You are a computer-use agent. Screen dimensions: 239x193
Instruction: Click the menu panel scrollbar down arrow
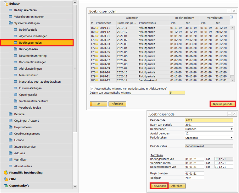point(75,186)
